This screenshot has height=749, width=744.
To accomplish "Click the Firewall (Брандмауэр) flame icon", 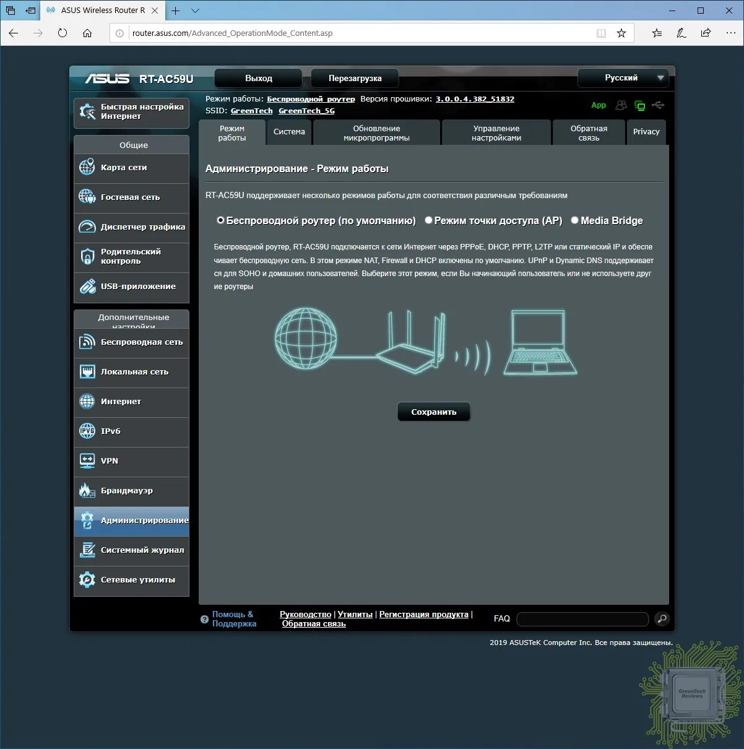I will (87, 490).
